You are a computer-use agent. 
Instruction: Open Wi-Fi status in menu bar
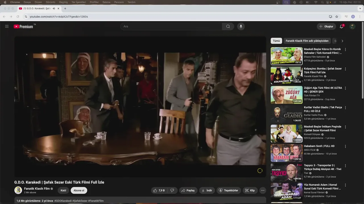(316, 2)
